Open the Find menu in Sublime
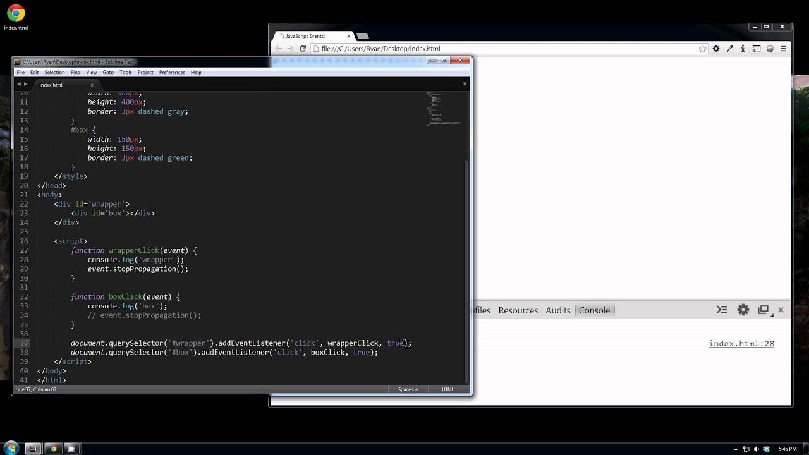Screen dimensions: 809x455 75,73
